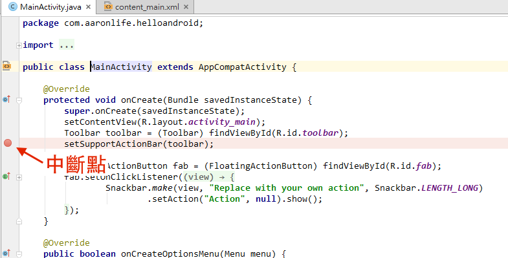
Task: Click activity_main in setContentView call
Action: point(222,122)
